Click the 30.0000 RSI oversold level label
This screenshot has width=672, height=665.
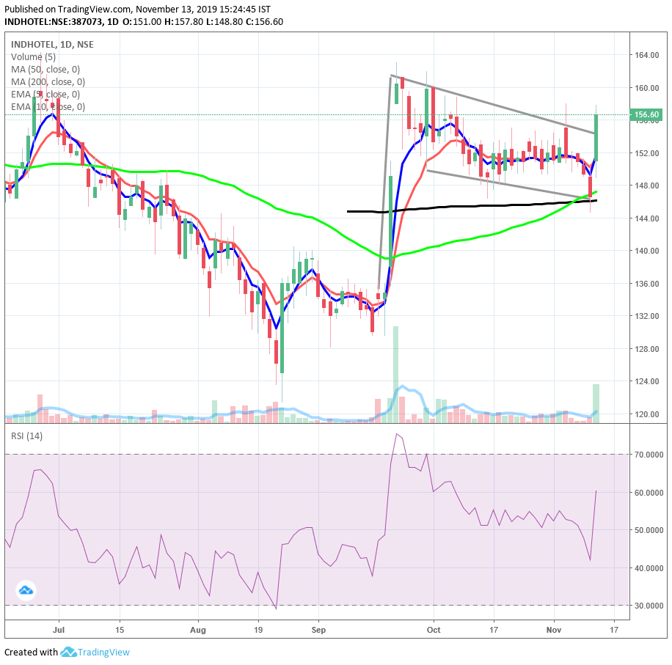648,606
